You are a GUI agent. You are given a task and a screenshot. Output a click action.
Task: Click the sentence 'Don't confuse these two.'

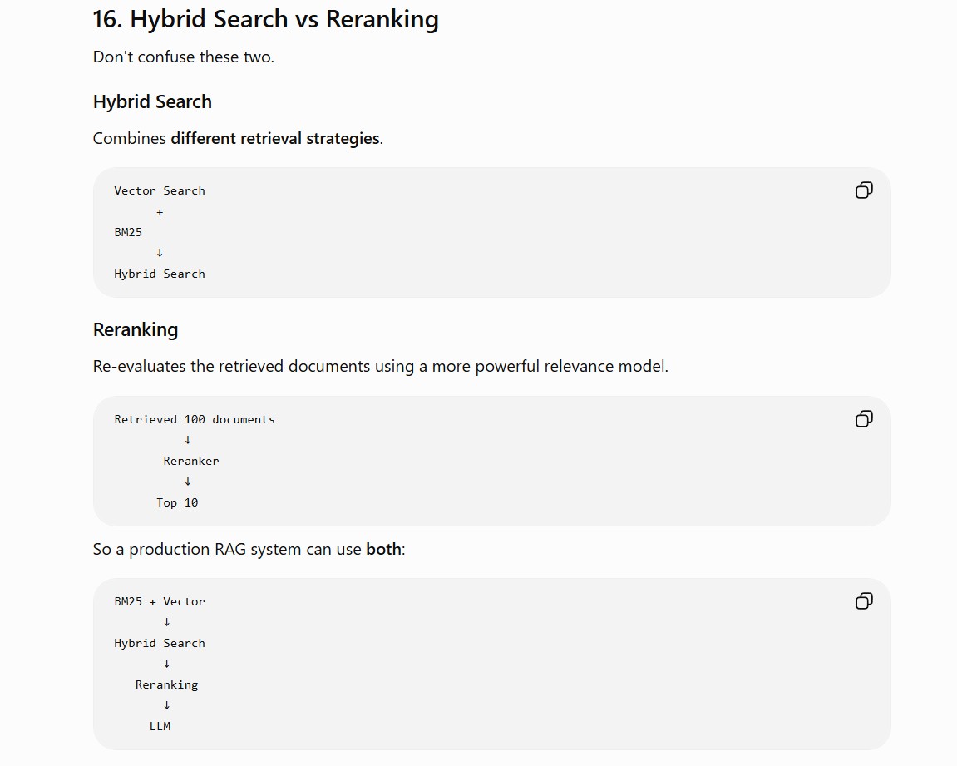click(183, 57)
